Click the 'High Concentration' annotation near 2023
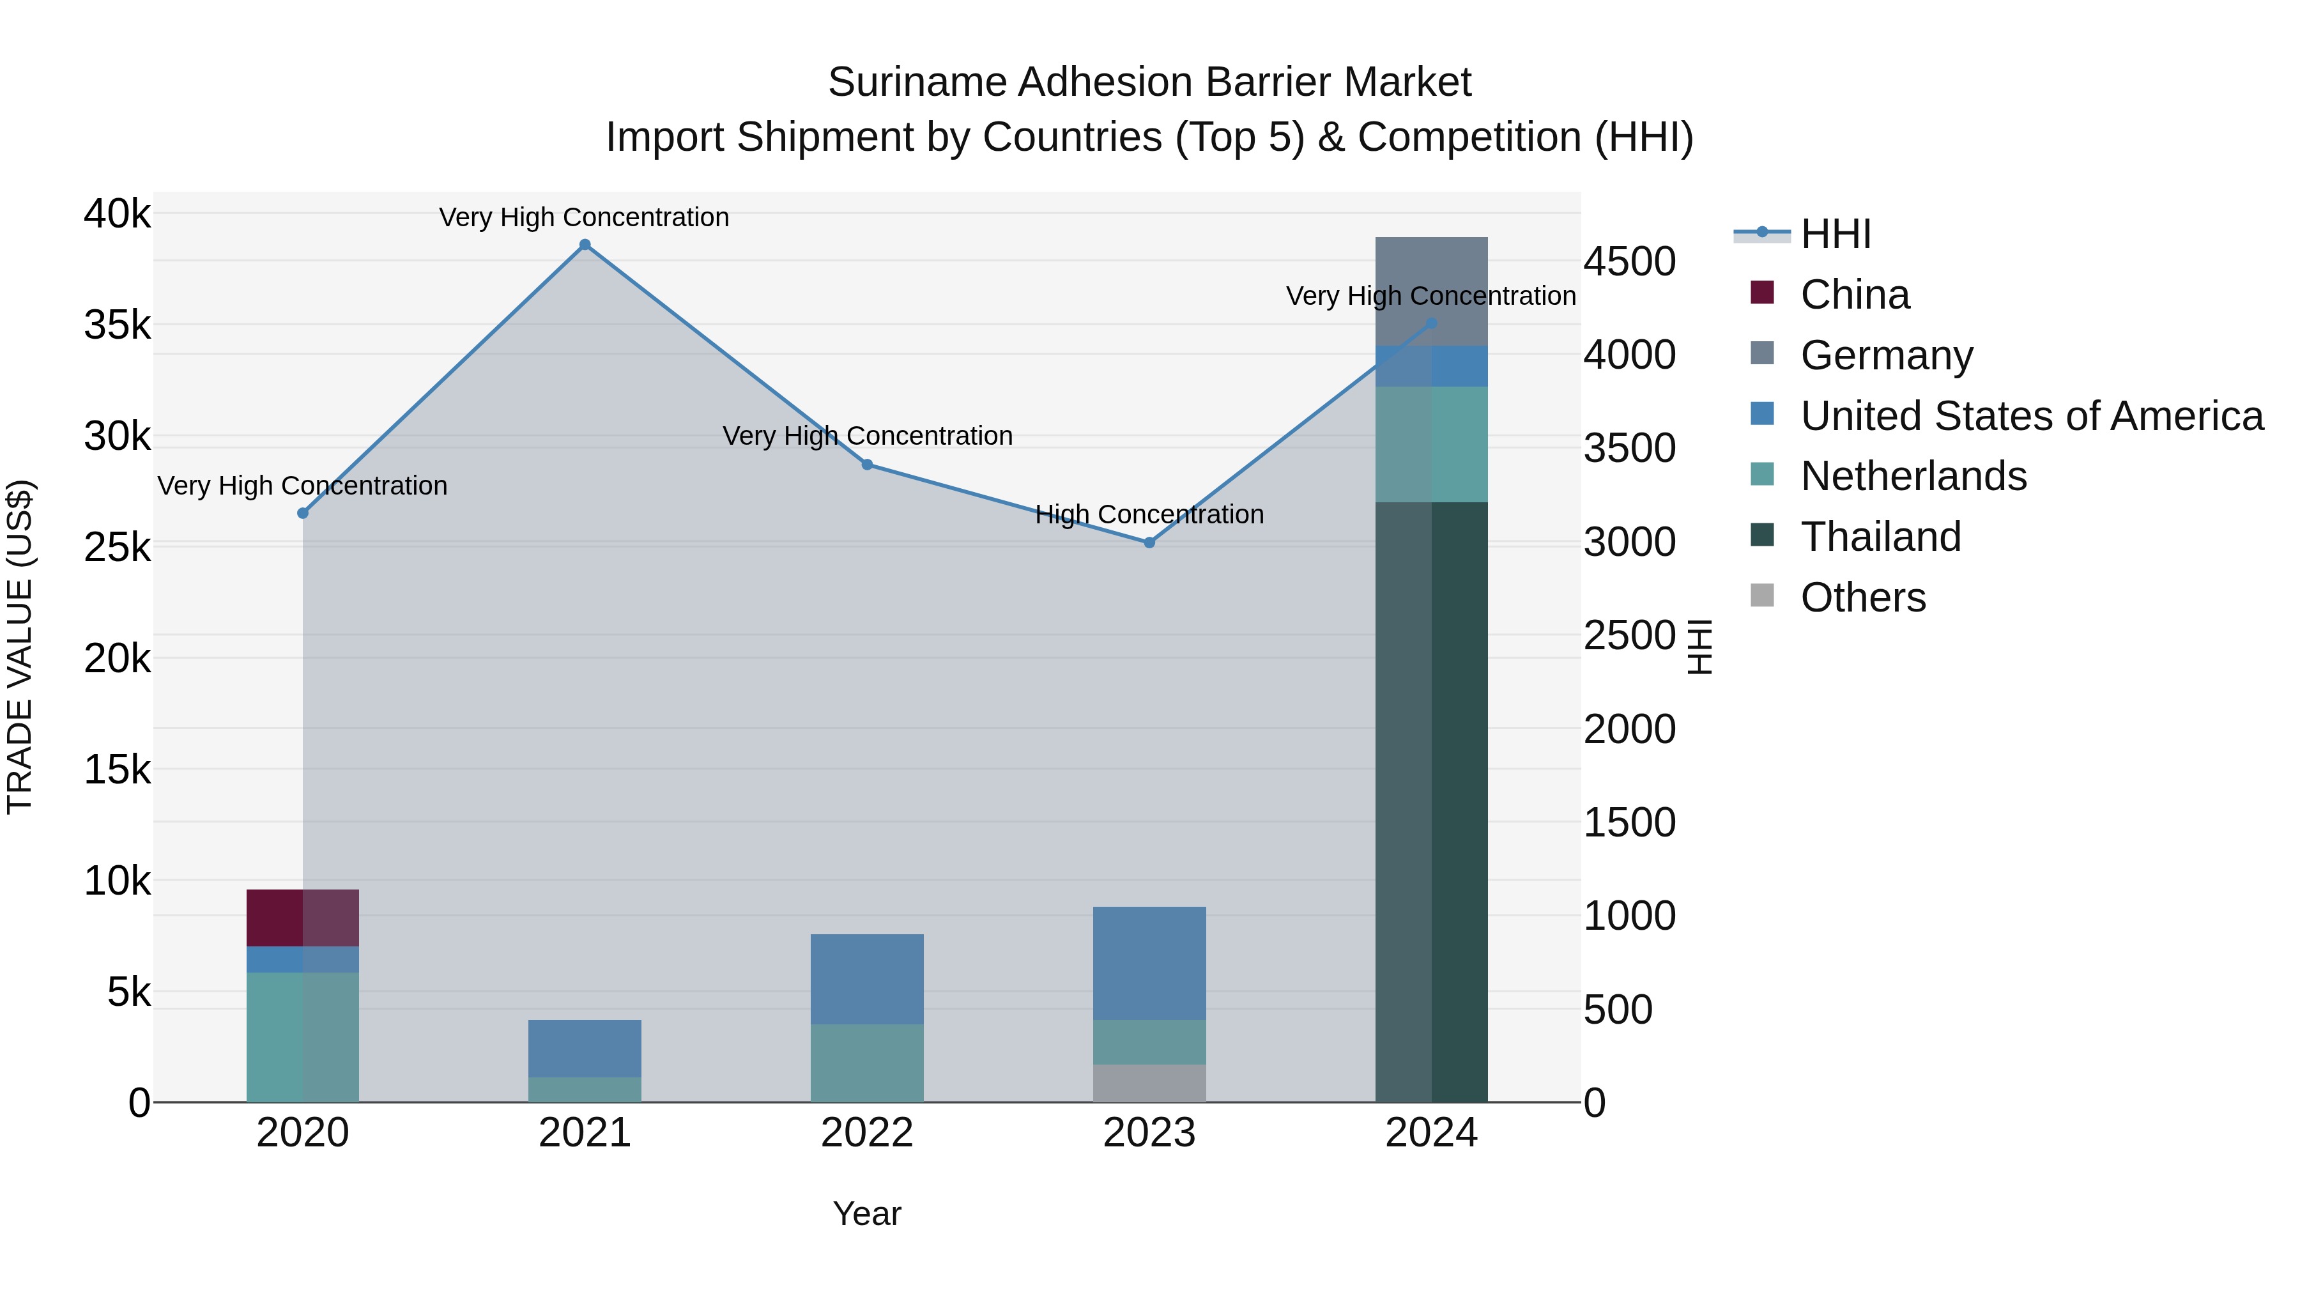 point(1149,514)
